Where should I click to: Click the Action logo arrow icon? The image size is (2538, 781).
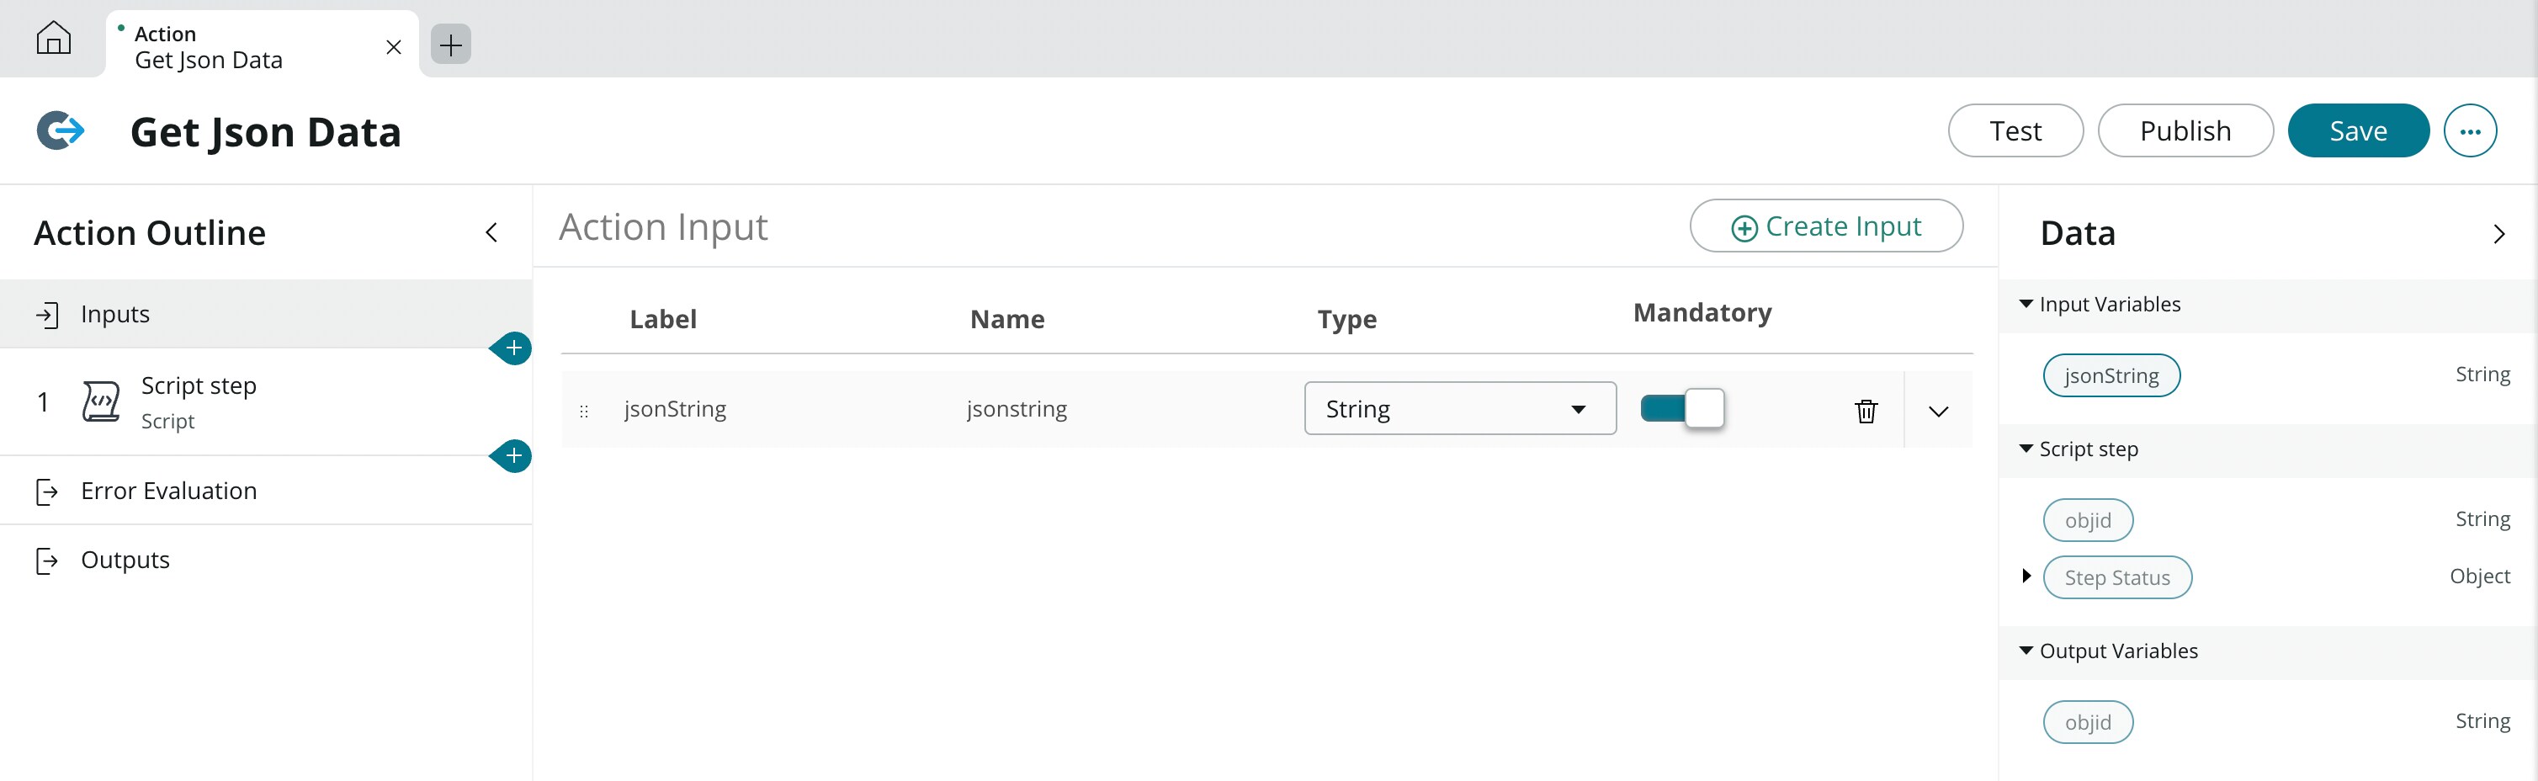point(61,130)
